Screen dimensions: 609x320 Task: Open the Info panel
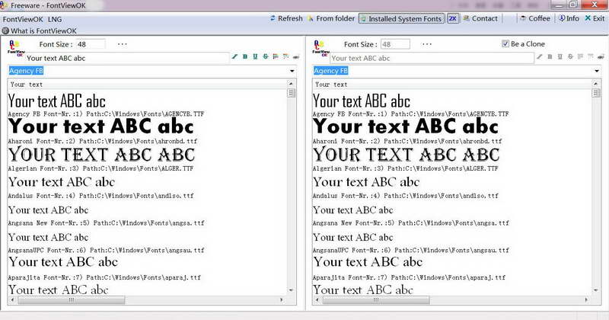tap(569, 18)
